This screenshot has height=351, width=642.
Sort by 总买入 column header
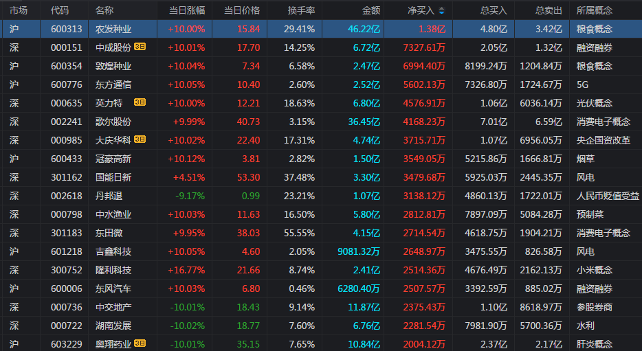pyautogui.click(x=494, y=10)
